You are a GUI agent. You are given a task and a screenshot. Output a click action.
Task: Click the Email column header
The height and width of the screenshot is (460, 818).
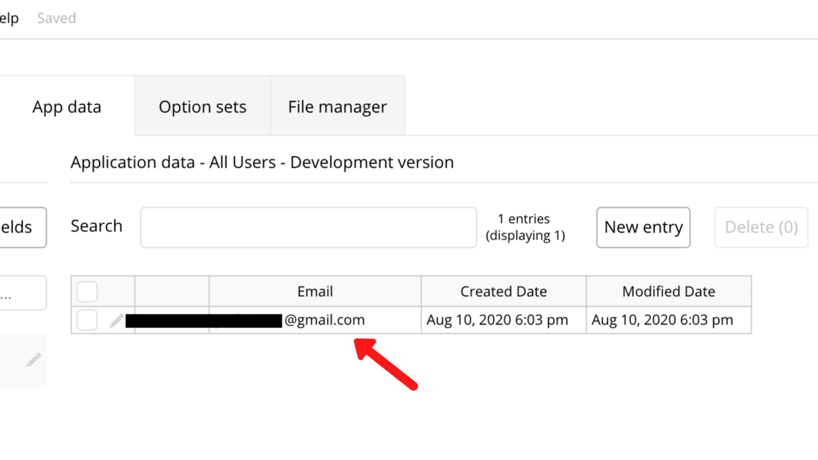315,292
